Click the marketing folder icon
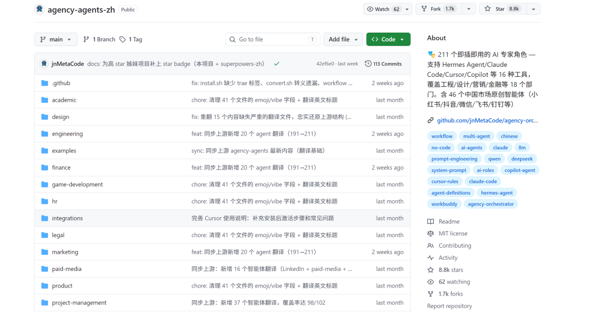This screenshot has height=314, width=597. click(x=45, y=252)
